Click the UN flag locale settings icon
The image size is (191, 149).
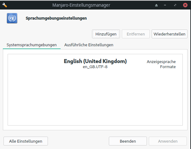click(x=12, y=18)
